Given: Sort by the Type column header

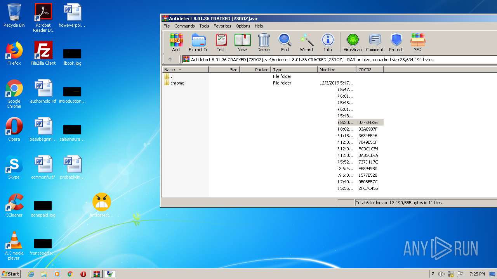Looking at the screenshot, I should point(294,70).
